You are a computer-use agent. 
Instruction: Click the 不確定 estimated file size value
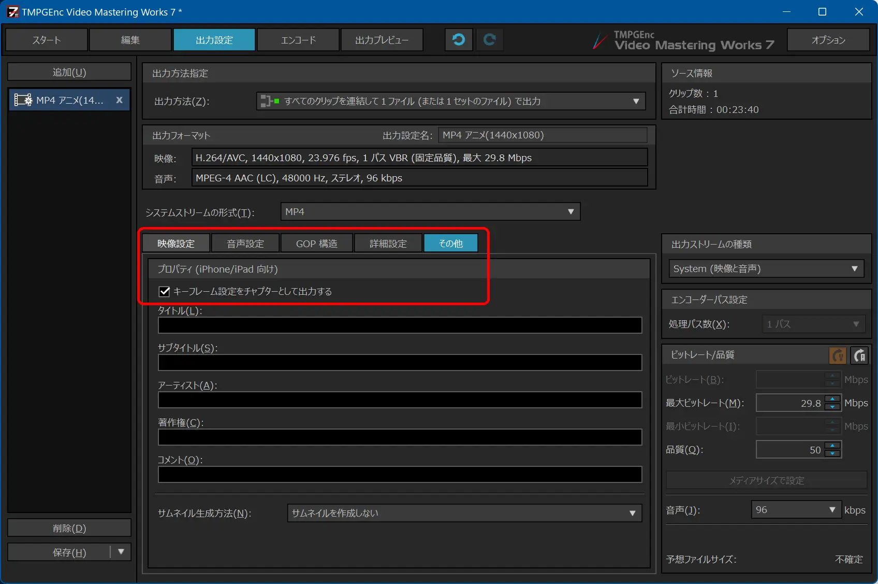(849, 559)
